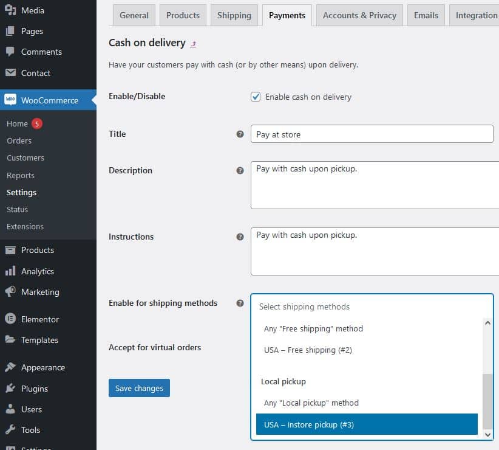499x450 pixels.
Task: Click the Contact envelope icon
Action: [10, 72]
